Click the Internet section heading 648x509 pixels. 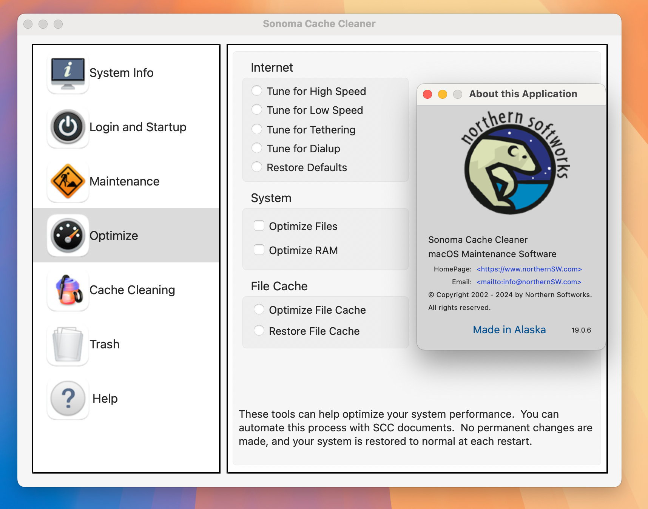pyautogui.click(x=272, y=67)
